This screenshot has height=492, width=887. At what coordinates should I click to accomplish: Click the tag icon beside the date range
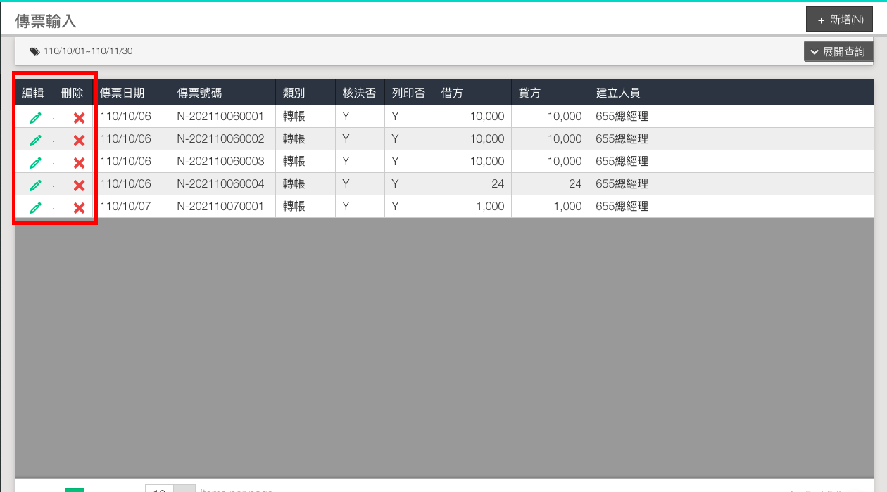(x=34, y=51)
